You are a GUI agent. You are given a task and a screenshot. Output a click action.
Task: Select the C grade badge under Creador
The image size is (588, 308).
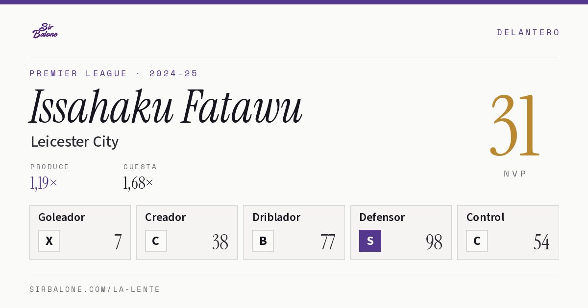(x=156, y=241)
